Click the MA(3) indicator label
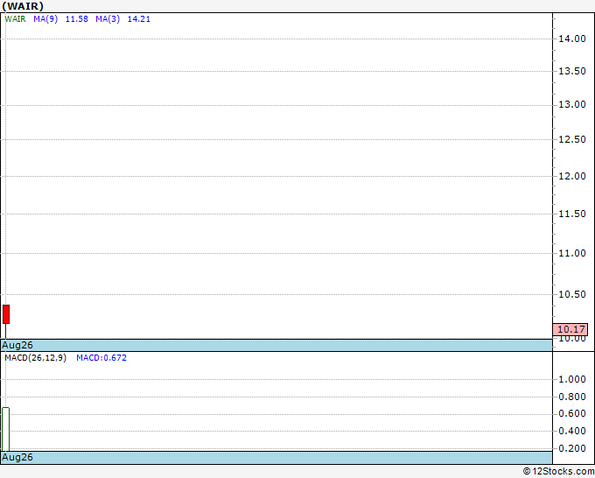Viewport: 595px width, 478px height. (x=108, y=19)
